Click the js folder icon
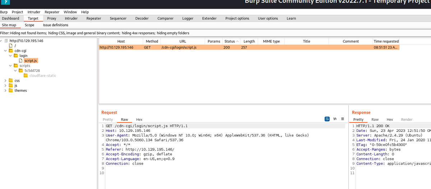431x189 pixels. (11, 86)
